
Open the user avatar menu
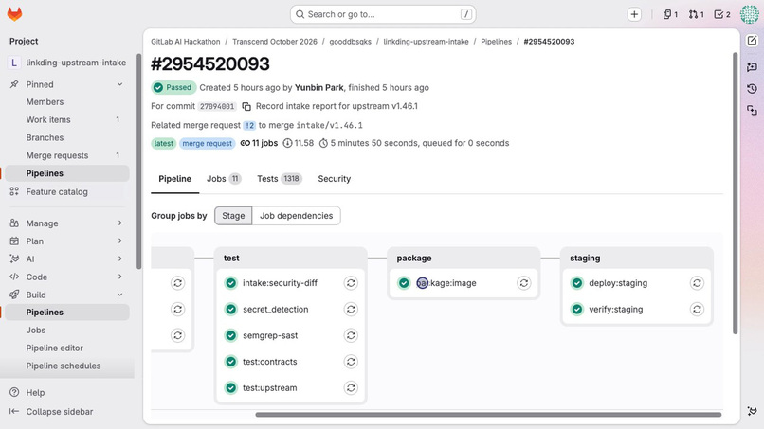[x=749, y=14]
